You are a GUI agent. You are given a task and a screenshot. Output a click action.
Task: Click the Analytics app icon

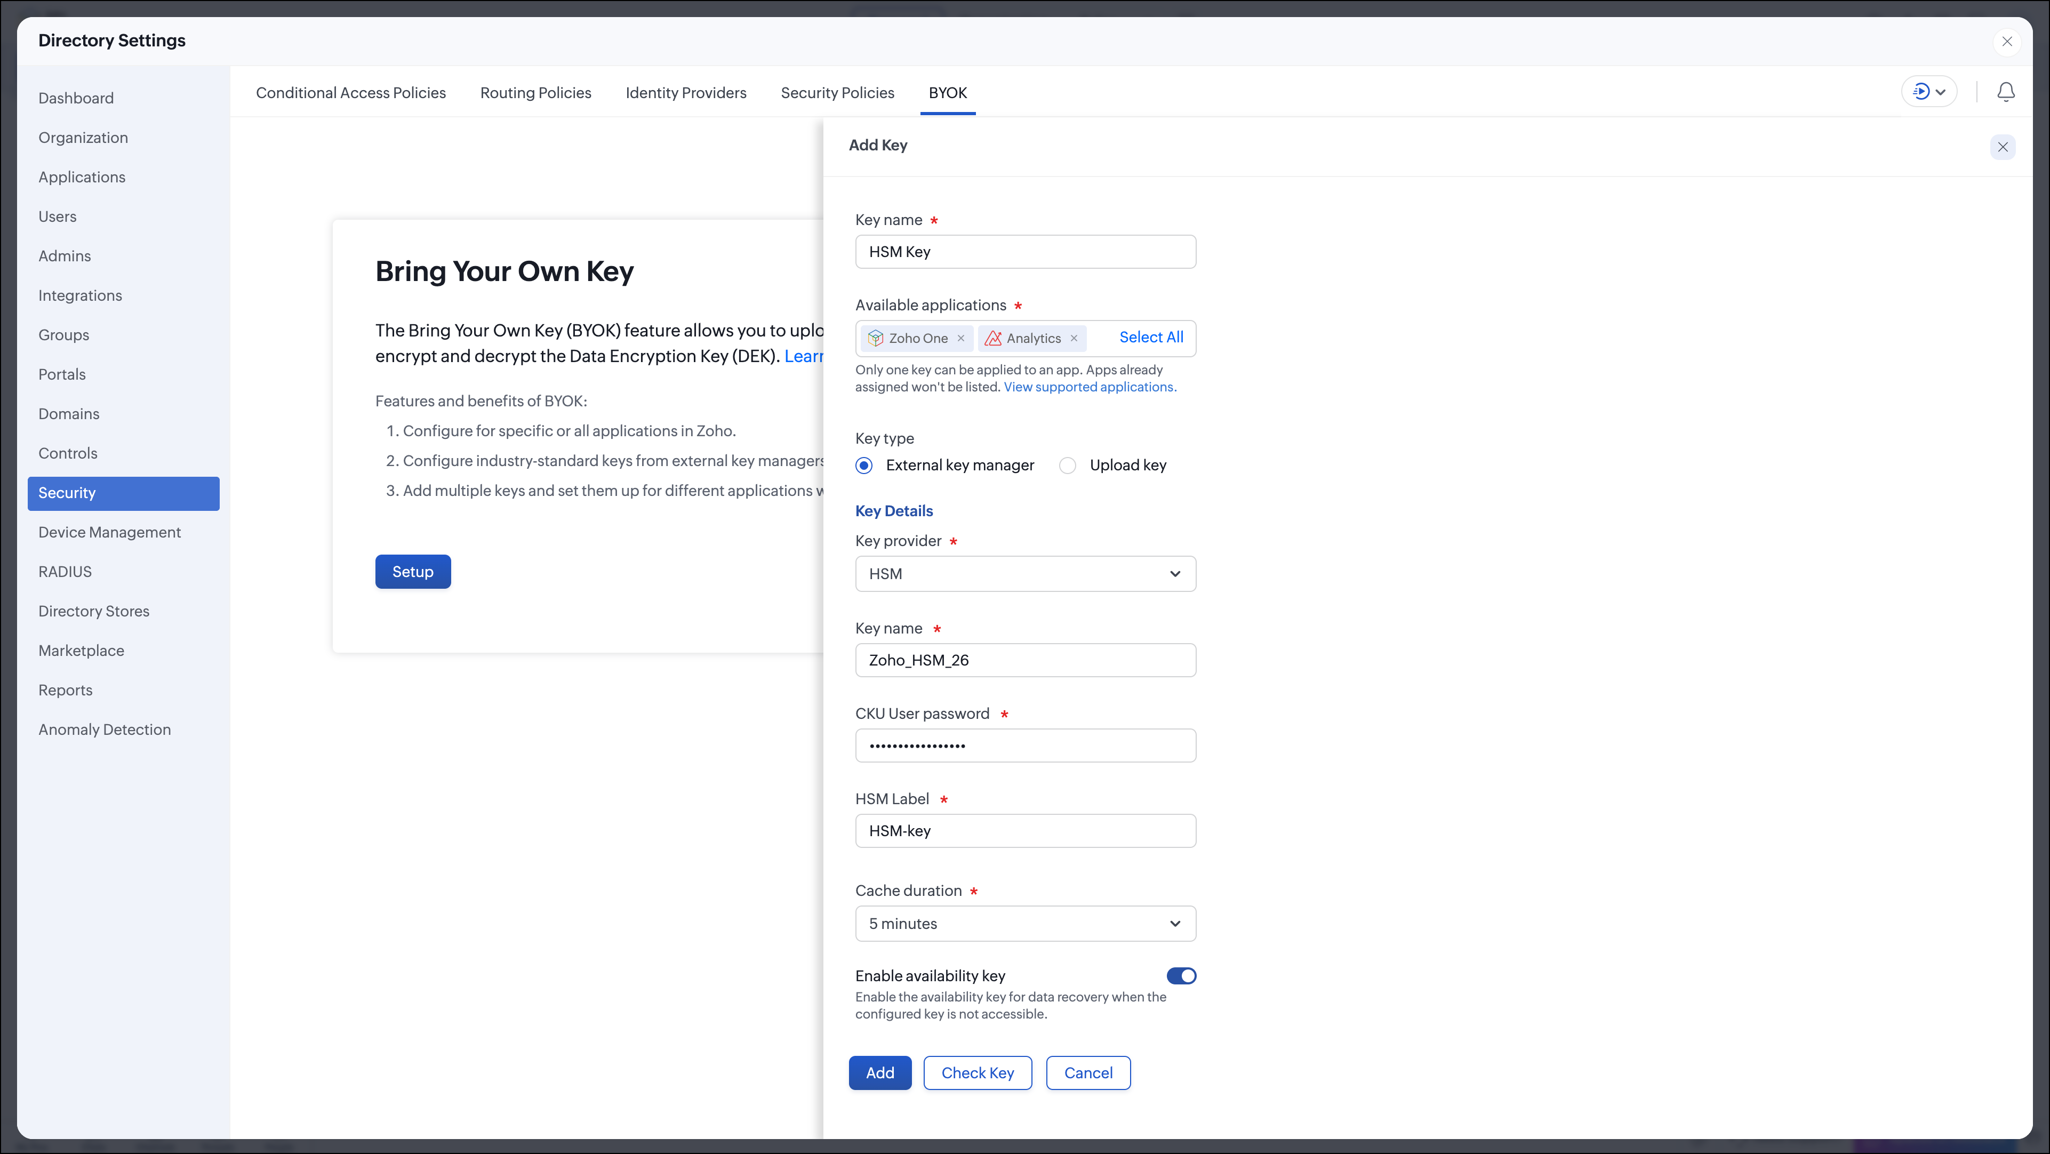[992, 338]
